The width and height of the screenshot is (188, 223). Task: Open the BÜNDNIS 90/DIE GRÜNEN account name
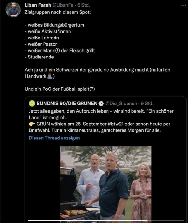(67, 104)
